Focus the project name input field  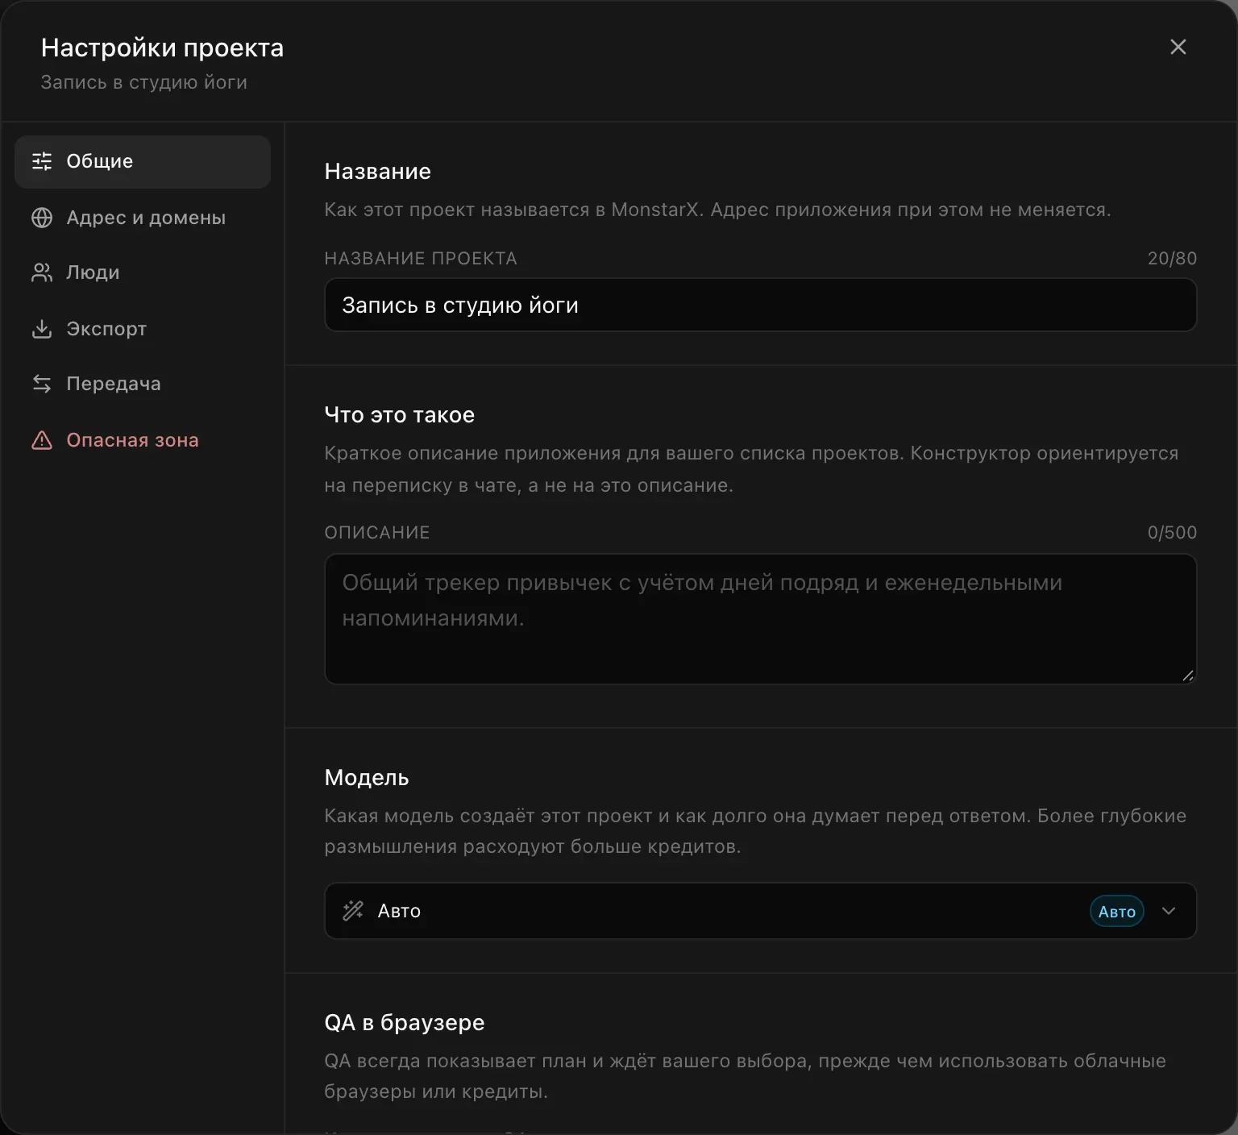tap(760, 305)
